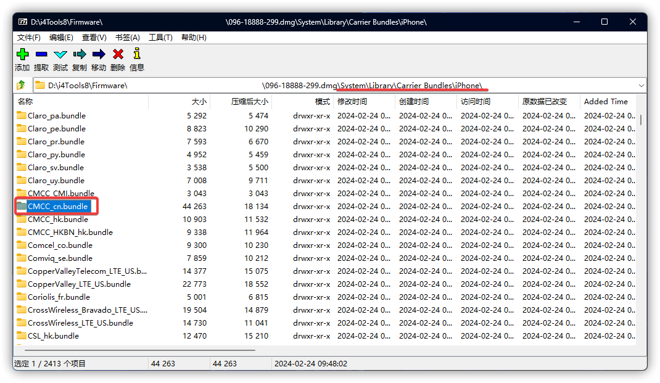
Task: Click the size value 44 263 of CMCC_cn.bundle
Action: (194, 206)
